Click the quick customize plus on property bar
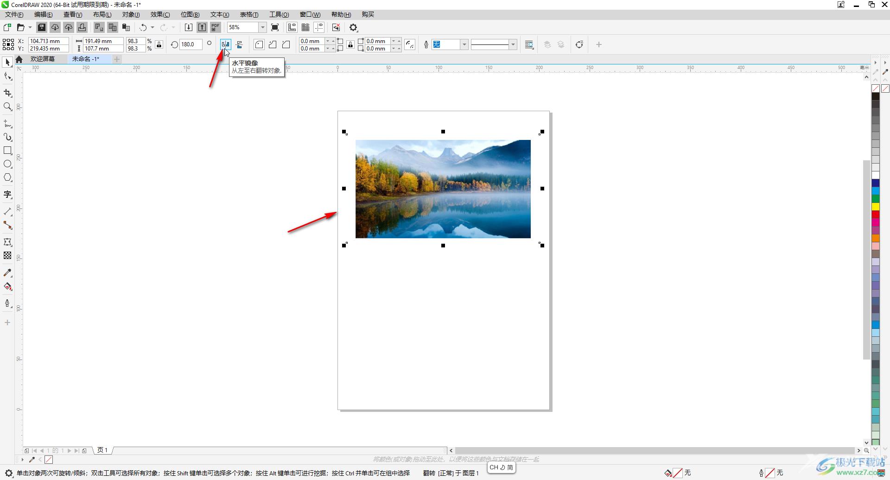The image size is (890, 480). pos(599,44)
